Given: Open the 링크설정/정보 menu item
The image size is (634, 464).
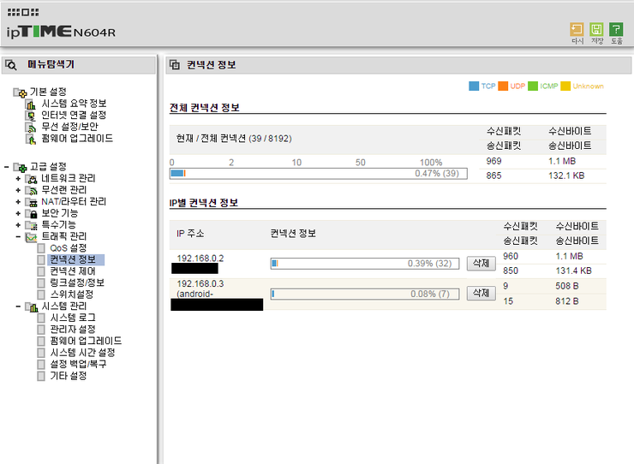Looking at the screenshot, I should click(x=77, y=283).
